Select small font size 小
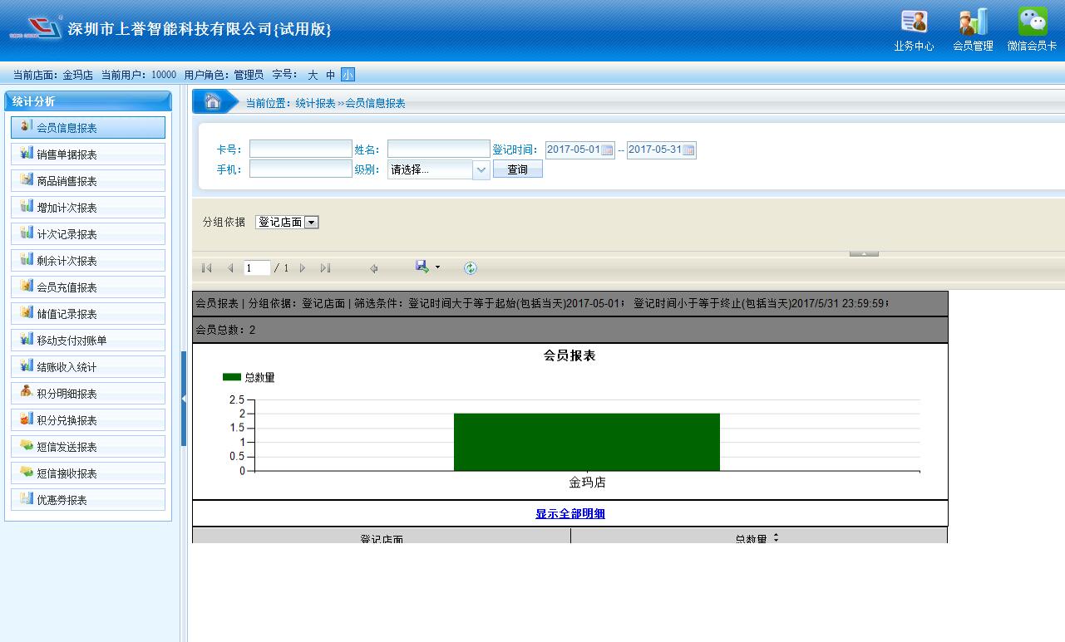The image size is (1065, 642). pos(348,75)
